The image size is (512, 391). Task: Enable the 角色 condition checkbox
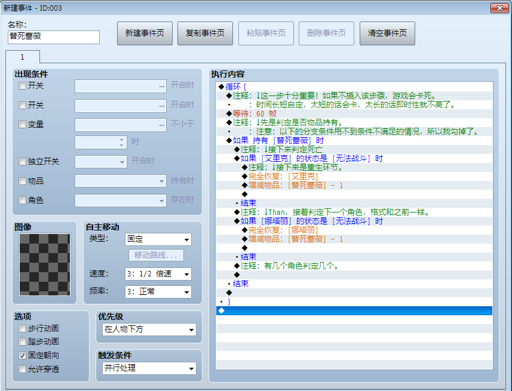pyautogui.click(x=22, y=201)
